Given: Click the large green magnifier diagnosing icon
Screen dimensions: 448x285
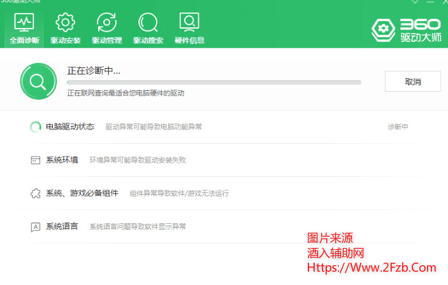Looking at the screenshot, I should click(38, 81).
